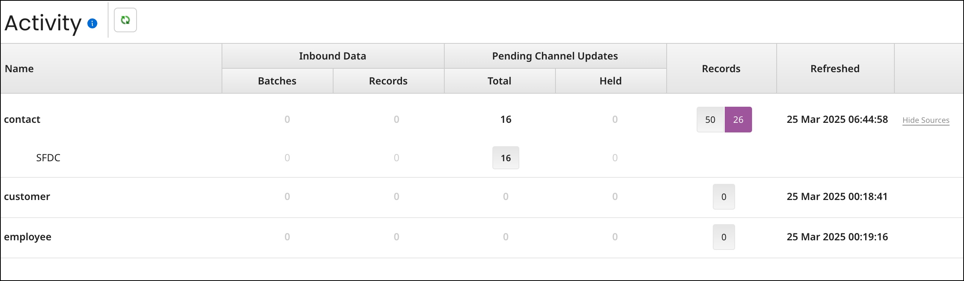Click the 16 pending updates badge for SFDC
The width and height of the screenshot is (964, 281).
[x=505, y=158]
